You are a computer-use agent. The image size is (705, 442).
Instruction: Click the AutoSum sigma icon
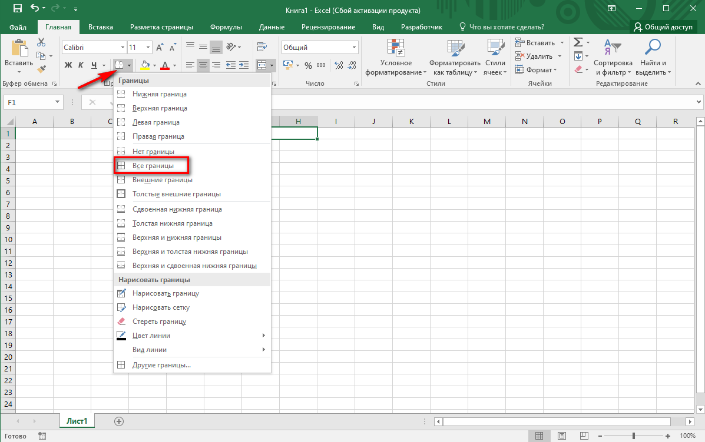click(578, 42)
